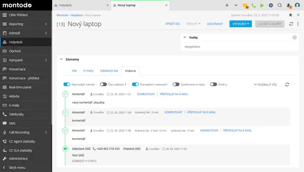Turn on the Změny toggle
This screenshot has height=172, width=304.
tap(214, 84)
